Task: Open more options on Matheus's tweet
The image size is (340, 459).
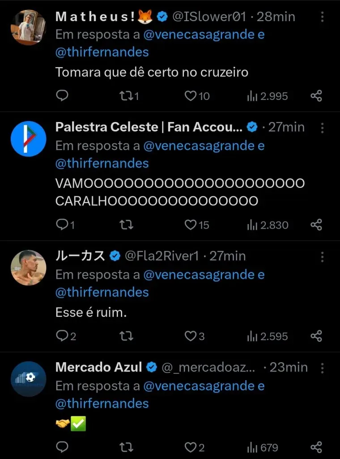Action: 322,17
